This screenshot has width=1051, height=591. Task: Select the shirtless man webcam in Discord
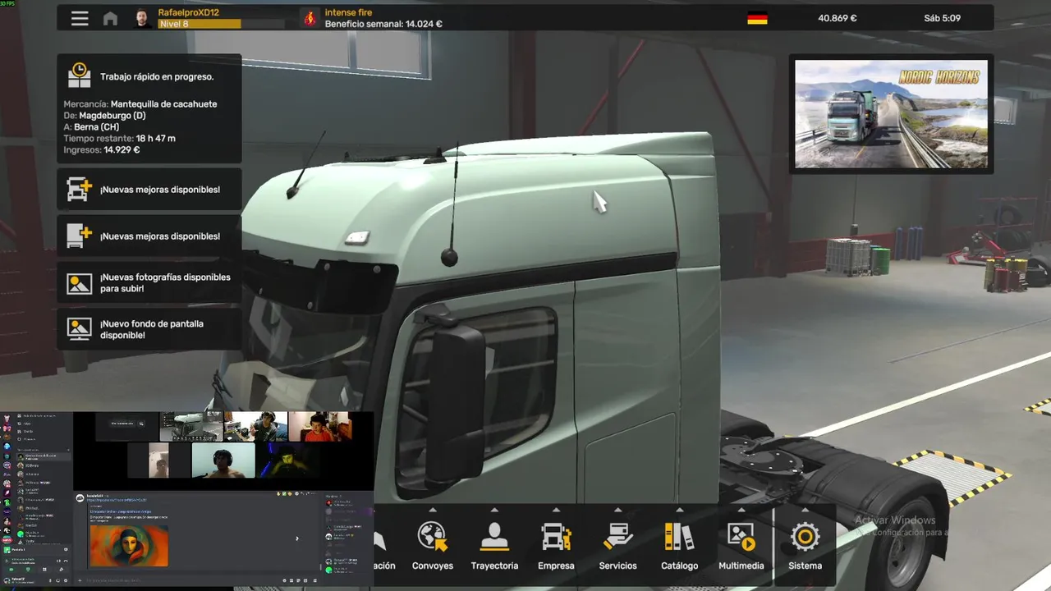click(x=223, y=460)
